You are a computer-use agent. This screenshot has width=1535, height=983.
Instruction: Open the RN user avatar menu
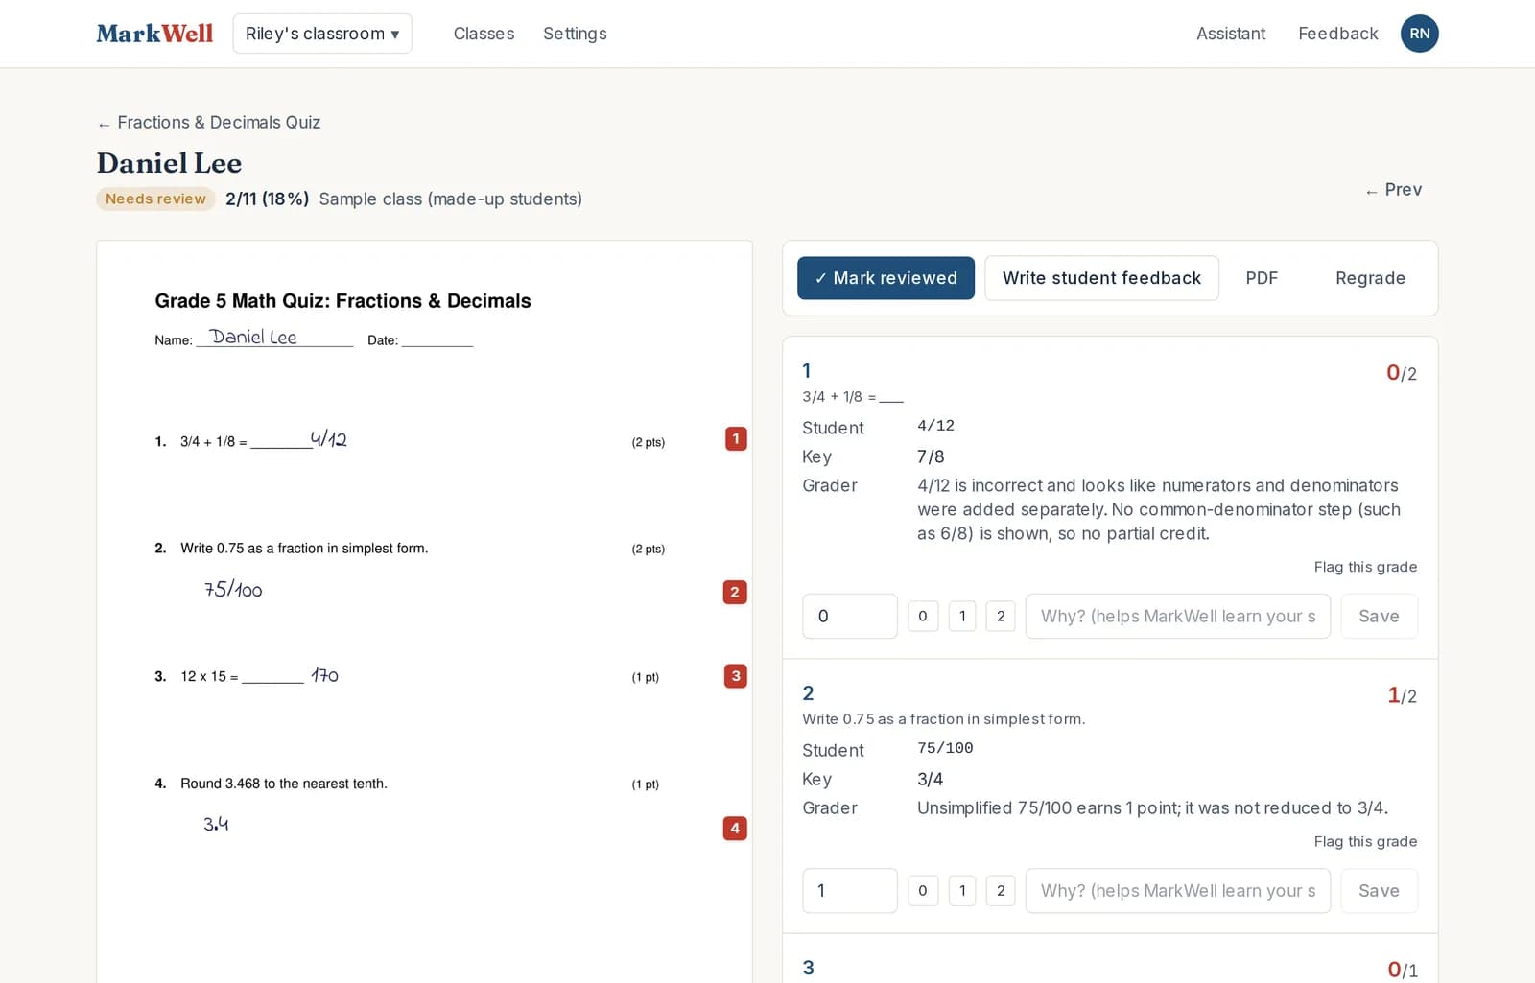(x=1419, y=34)
